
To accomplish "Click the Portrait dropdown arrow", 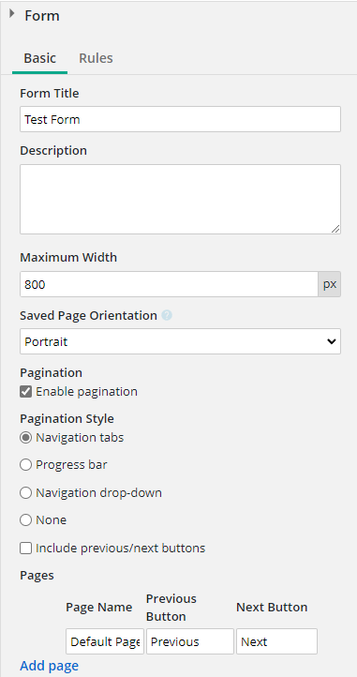I will [x=331, y=341].
